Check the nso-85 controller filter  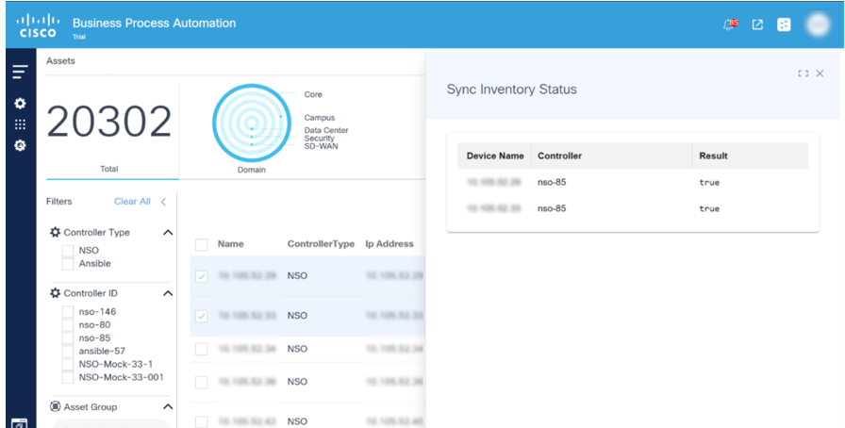67,338
